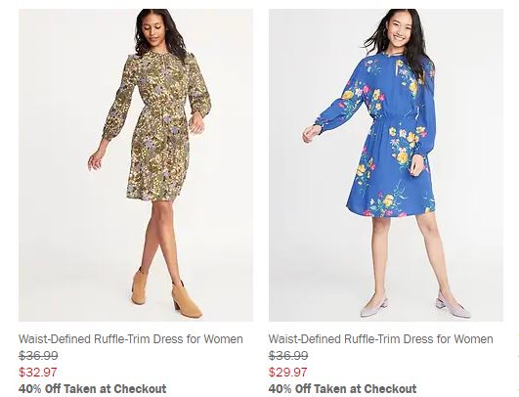This screenshot has width=519, height=397.
Task: Click the keyhole neckline on blue dress
Action: pyautogui.click(x=397, y=69)
